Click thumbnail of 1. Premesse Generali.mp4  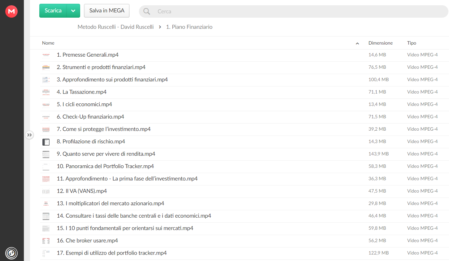click(x=46, y=55)
